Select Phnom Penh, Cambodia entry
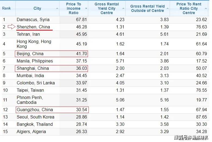This screenshot has height=142, width=212. (x=30, y=100)
